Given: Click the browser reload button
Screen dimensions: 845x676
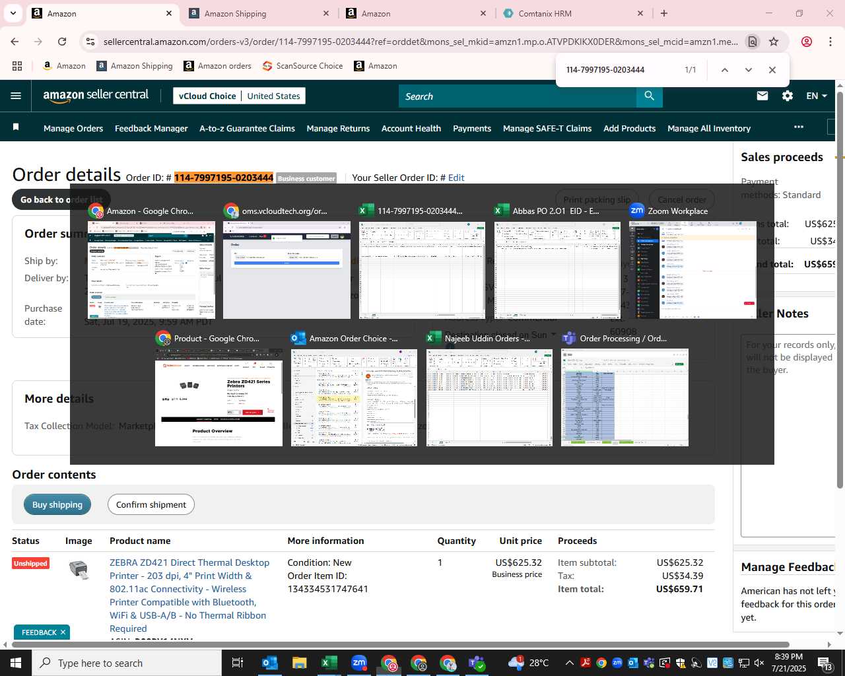Looking at the screenshot, I should coord(62,42).
